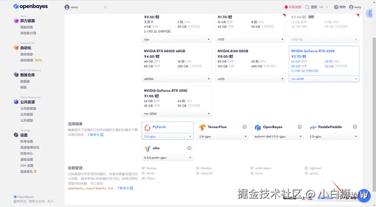Screen dimensions: 376x207
Task: Toggle the Pillow dependency checkbox
Action: point(143,178)
